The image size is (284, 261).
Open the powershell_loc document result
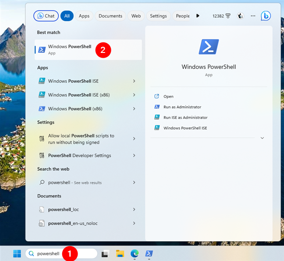click(x=63, y=209)
